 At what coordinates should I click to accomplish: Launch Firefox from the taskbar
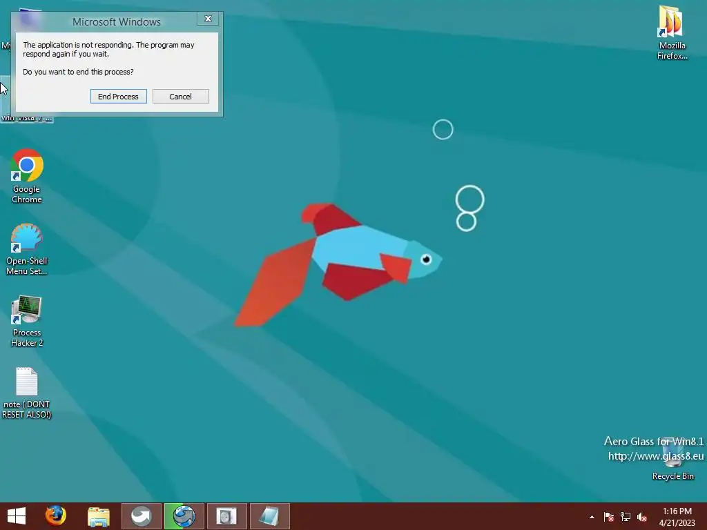click(56, 516)
